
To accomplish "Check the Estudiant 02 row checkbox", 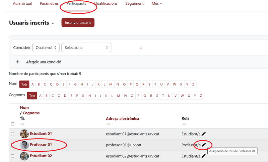I will tap(12, 156).
